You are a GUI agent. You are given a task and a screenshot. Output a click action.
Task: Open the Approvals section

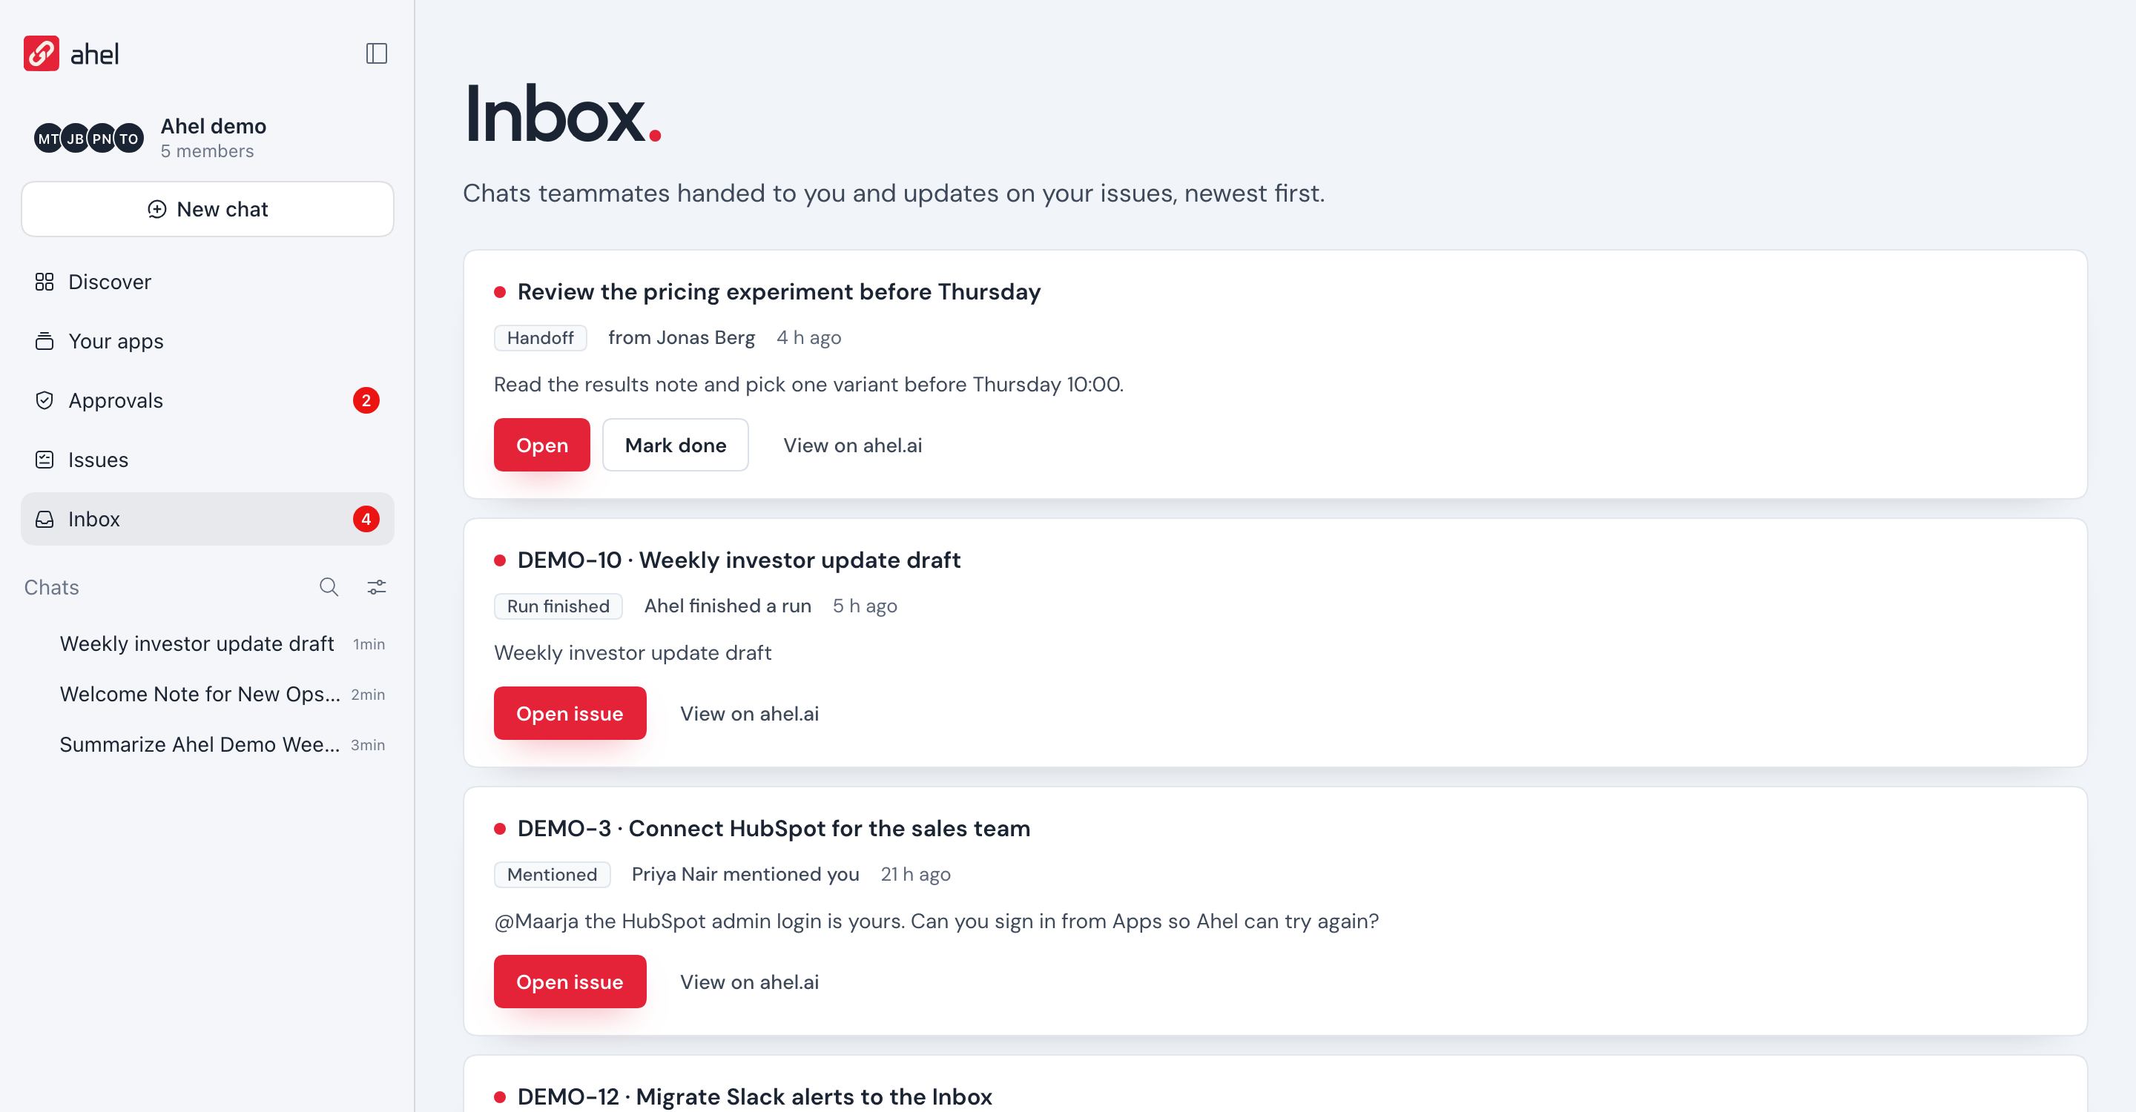coord(208,400)
